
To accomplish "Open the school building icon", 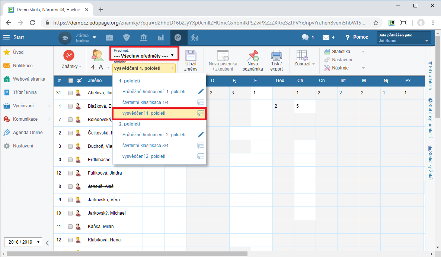I will (x=143, y=38).
